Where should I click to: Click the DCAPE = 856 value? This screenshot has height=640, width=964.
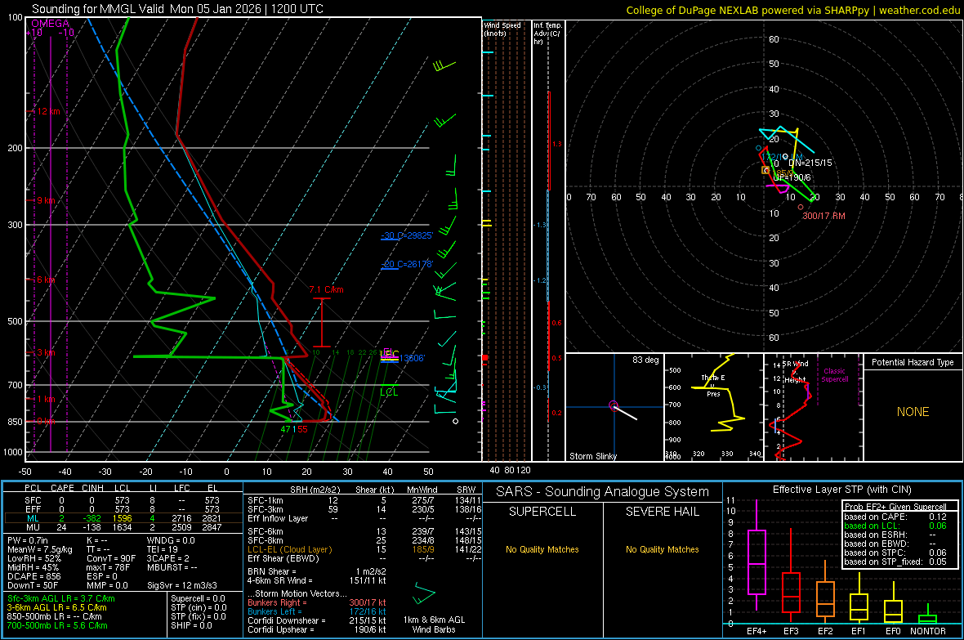pos(33,576)
